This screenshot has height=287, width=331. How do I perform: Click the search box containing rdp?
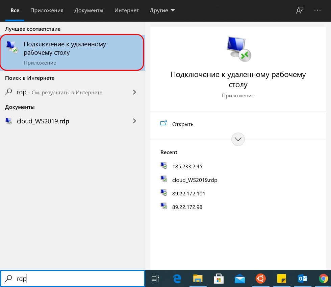click(x=78, y=279)
